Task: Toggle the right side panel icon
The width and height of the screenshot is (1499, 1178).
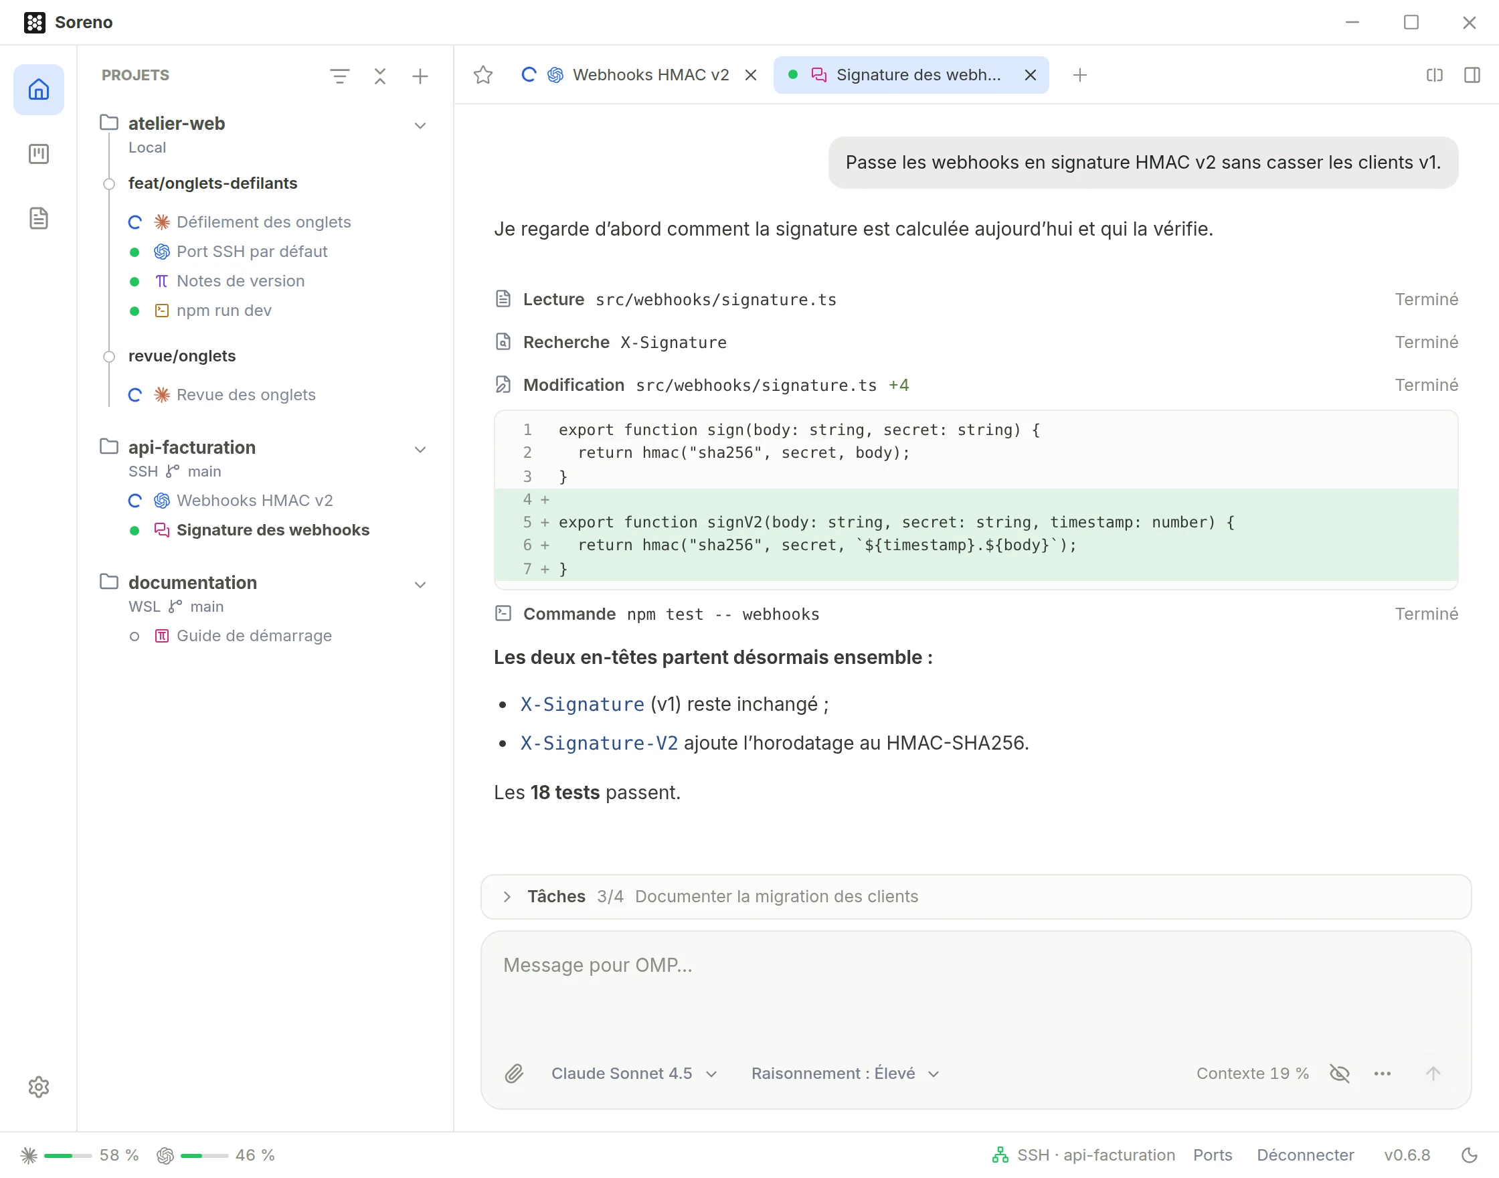Action: 1472,74
